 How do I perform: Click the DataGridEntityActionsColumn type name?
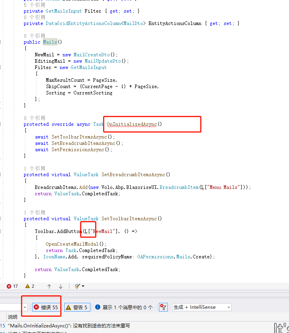pos(83,23)
